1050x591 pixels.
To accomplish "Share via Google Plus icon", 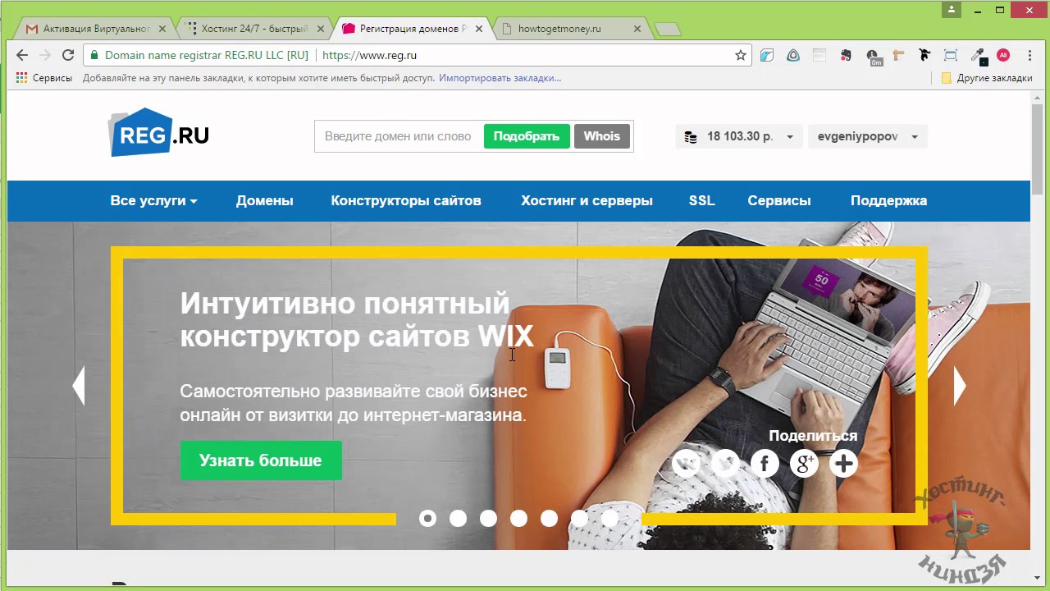I will (804, 464).
